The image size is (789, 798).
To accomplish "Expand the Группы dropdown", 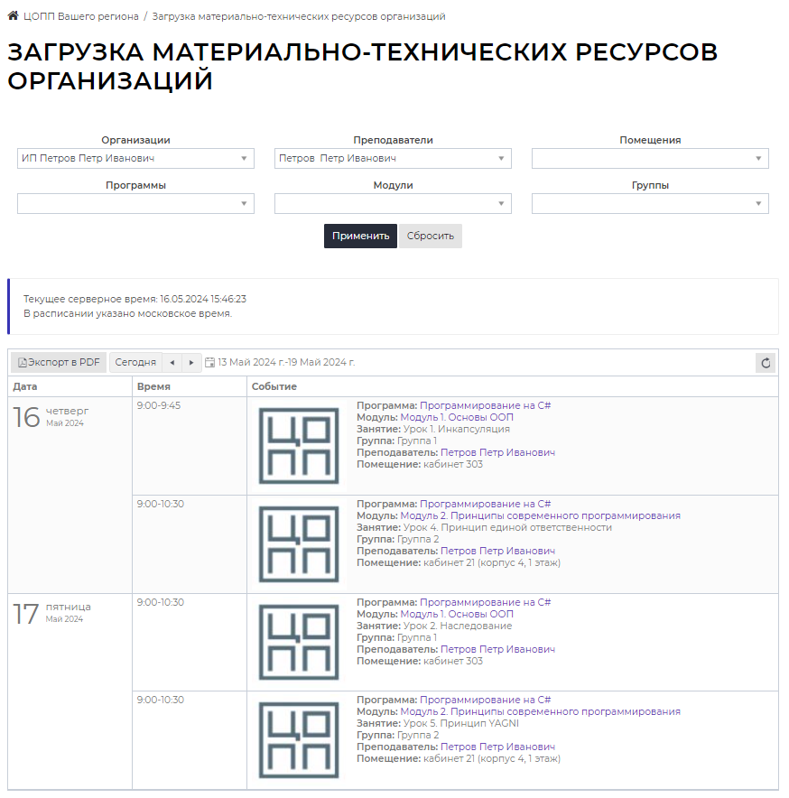I will coord(650,204).
